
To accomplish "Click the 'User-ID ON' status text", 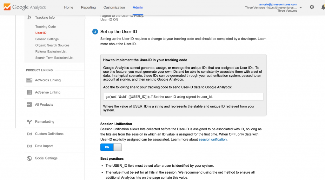I will (x=109, y=20).
